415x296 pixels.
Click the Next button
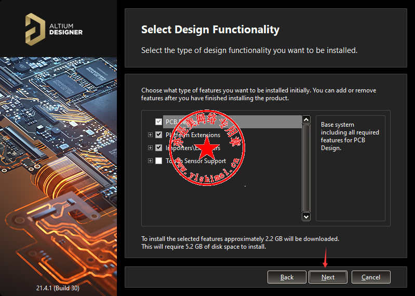328,277
